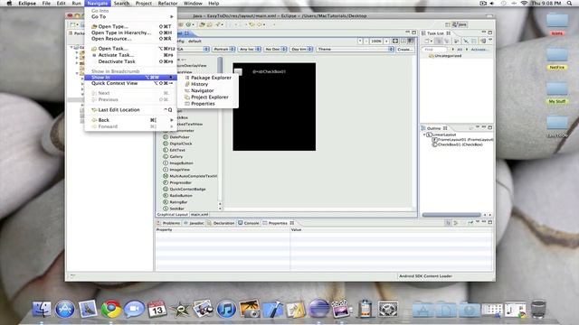Open the NetFire folder on desktop
579x325 pixels.
coord(557,58)
